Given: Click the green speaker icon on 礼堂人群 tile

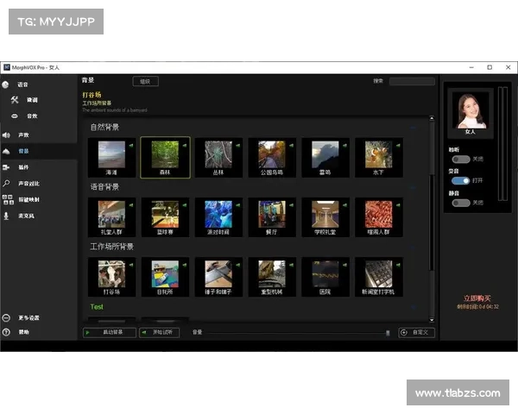Looking at the screenshot, I should click(x=131, y=205).
